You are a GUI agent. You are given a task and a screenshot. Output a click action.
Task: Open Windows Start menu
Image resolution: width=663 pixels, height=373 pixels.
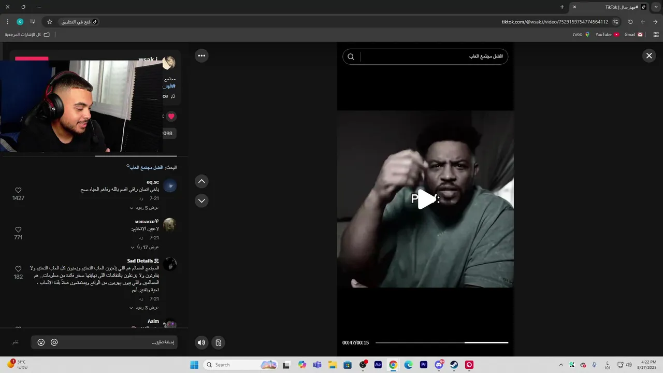coord(194,365)
